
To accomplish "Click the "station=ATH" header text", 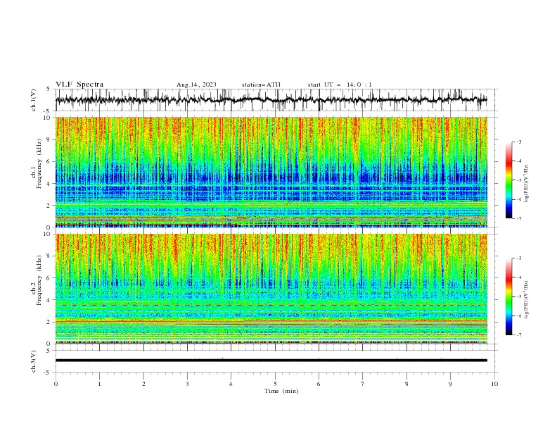I will [261, 85].
